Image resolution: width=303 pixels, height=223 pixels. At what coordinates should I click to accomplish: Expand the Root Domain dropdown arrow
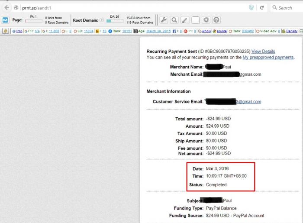(102, 20)
